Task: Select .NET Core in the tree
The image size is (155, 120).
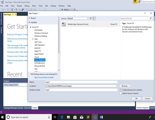Action: coord(38,42)
